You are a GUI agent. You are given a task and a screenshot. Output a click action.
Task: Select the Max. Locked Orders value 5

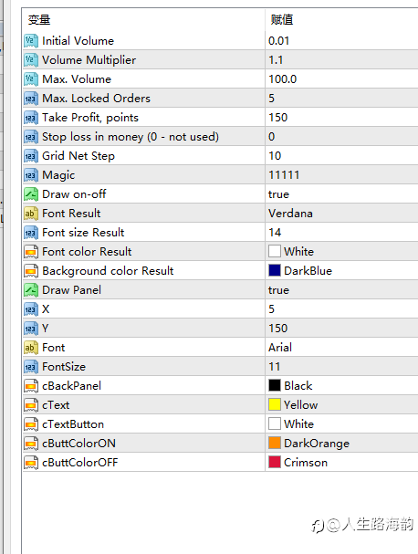pos(271,99)
